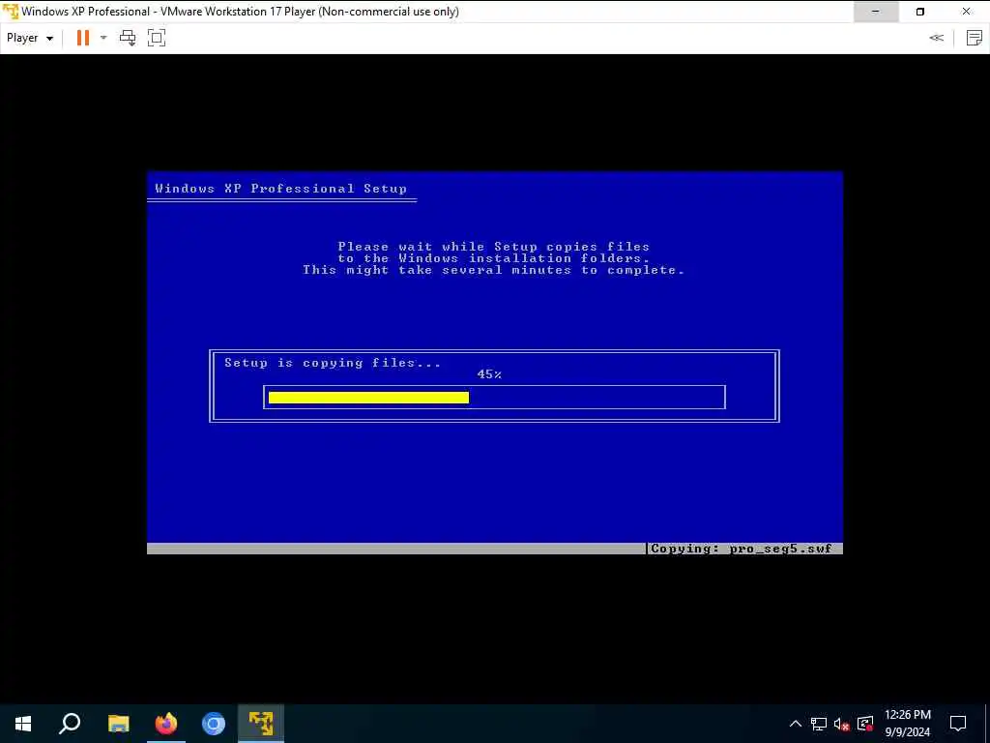
Task: Collapse the VMware toolbar devices chevron
Action: tap(936, 38)
